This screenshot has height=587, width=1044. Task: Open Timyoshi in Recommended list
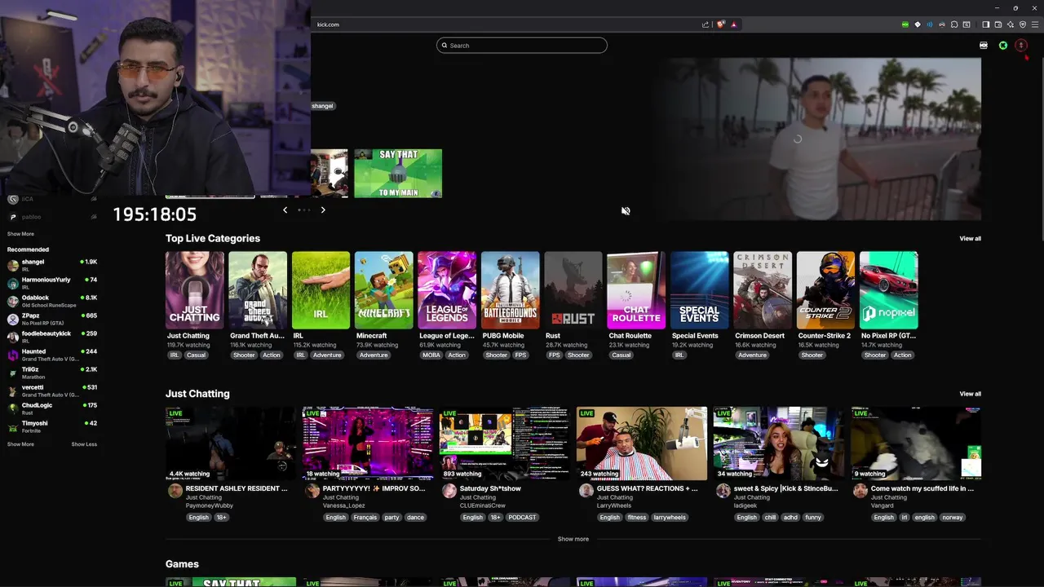(x=52, y=426)
